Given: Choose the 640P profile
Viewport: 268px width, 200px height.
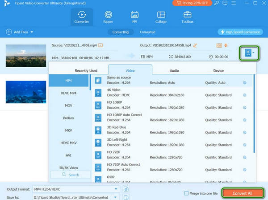Looking at the screenshot, I should pos(173,179).
